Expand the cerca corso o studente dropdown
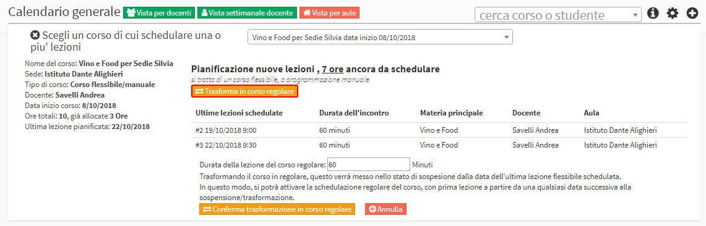 (558, 15)
